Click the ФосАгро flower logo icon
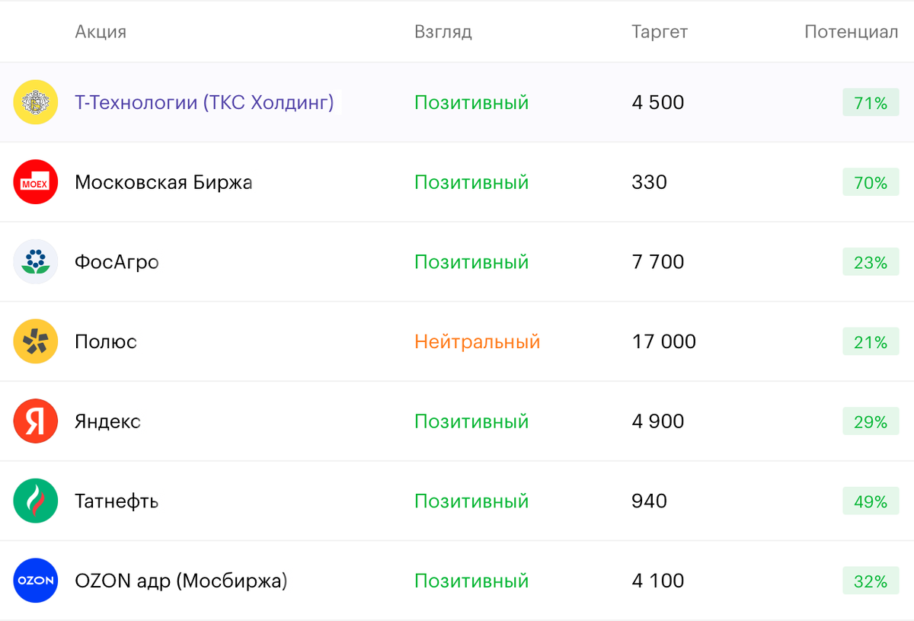This screenshot has height=621, width=914. (x=36, y=262)
